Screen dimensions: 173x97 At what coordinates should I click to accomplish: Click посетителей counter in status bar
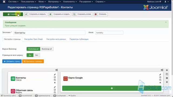coord(25,96)
